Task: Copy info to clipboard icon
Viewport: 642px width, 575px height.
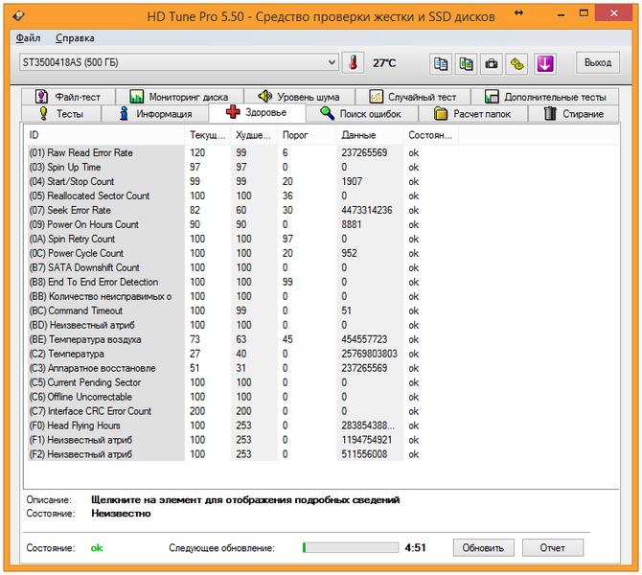Action: pyautogui.click(x=440, y=64)
